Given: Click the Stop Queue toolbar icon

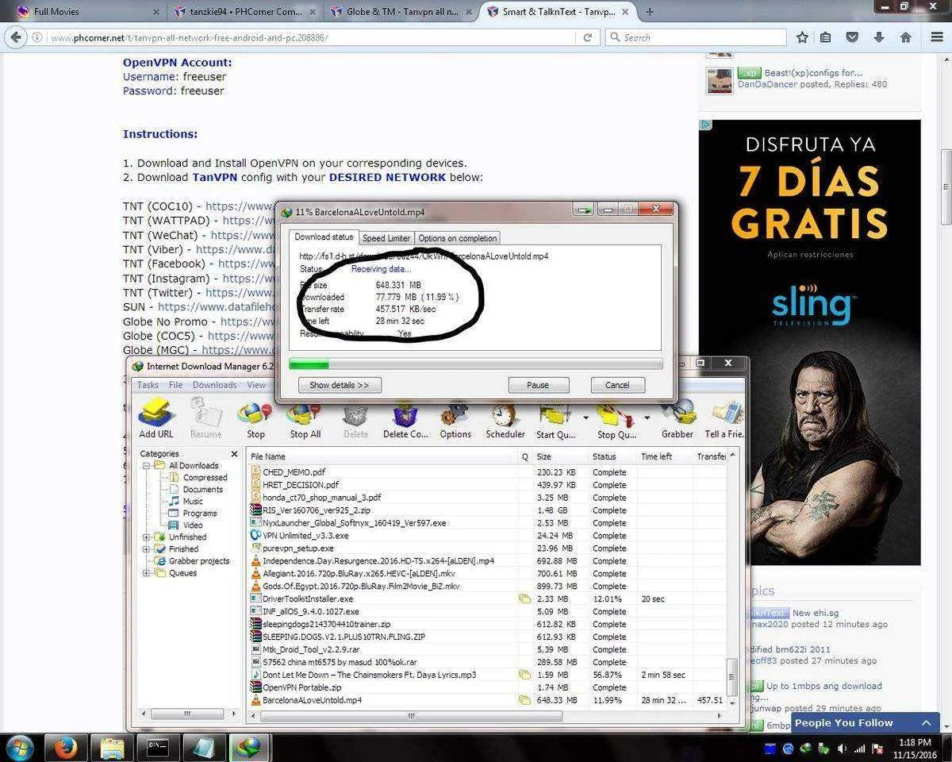Looking at the screenshot, I should tap(616, 420).
